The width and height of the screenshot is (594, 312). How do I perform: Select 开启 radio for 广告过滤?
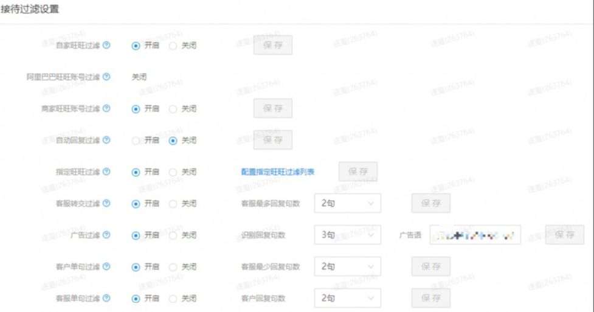(x=136, y=236)
